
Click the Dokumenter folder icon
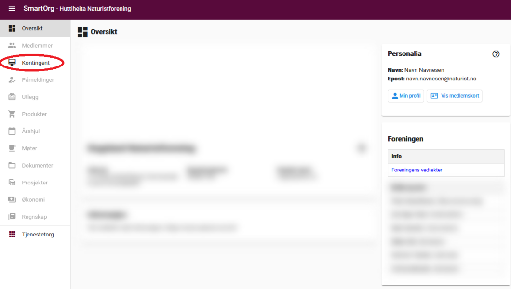click(12, 165)
